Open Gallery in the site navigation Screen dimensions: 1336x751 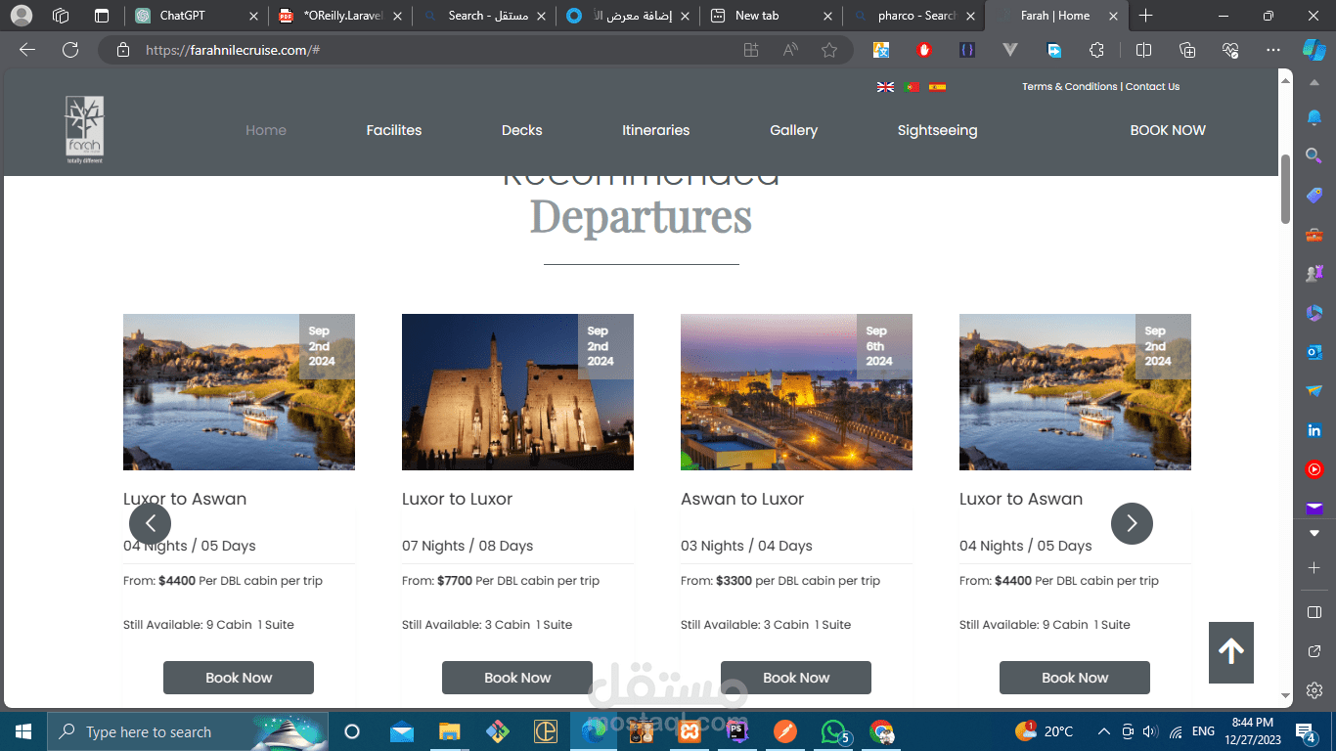point(793,130)
